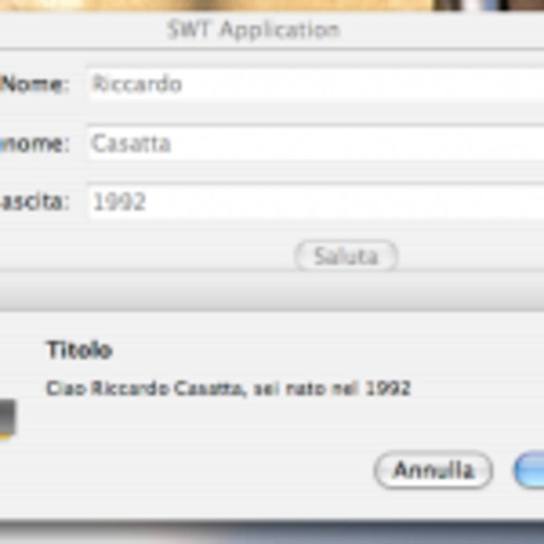This screenshot has width=544, height=544.
Task: Dismiss the dialog with Annulla
Action: click(434, 470)
